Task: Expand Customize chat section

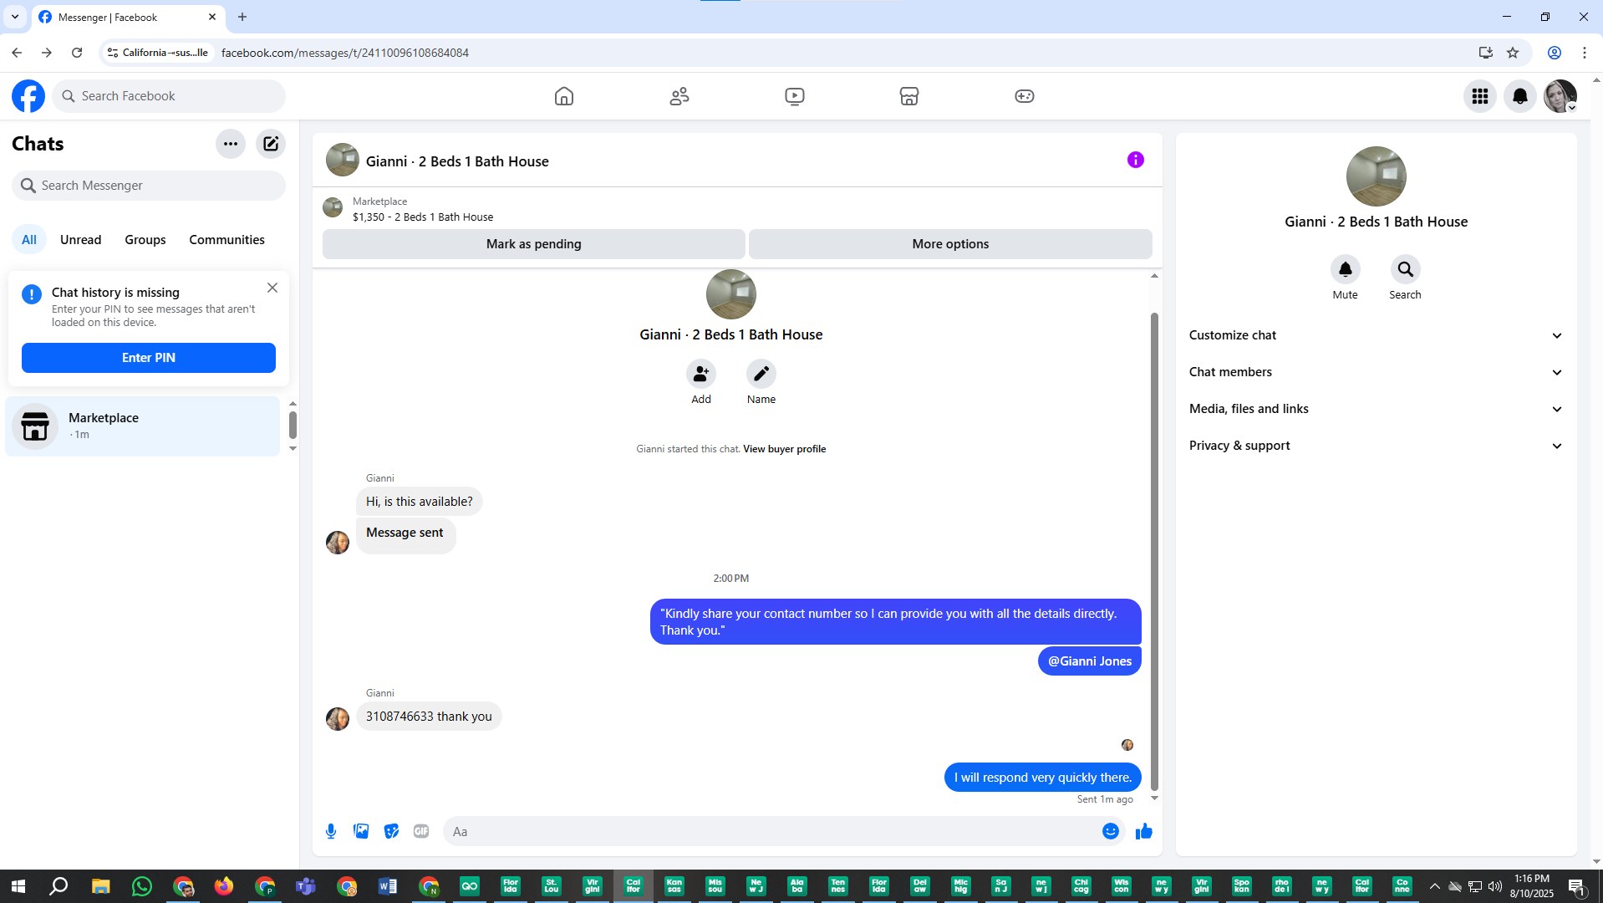Action: (1377, 335)
